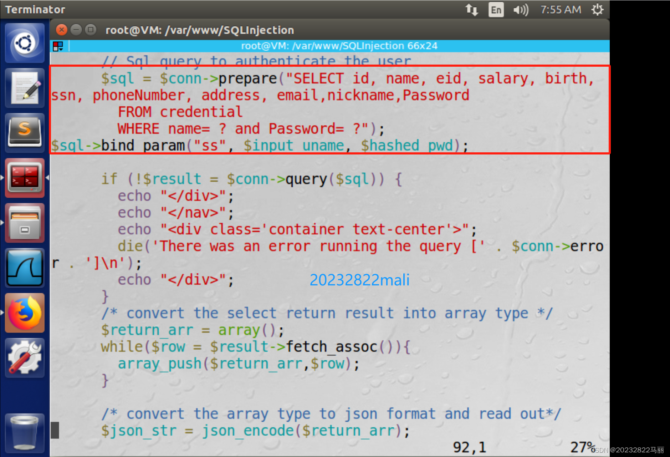Click 'json_encode' in the last code line

tap(248, 431)
